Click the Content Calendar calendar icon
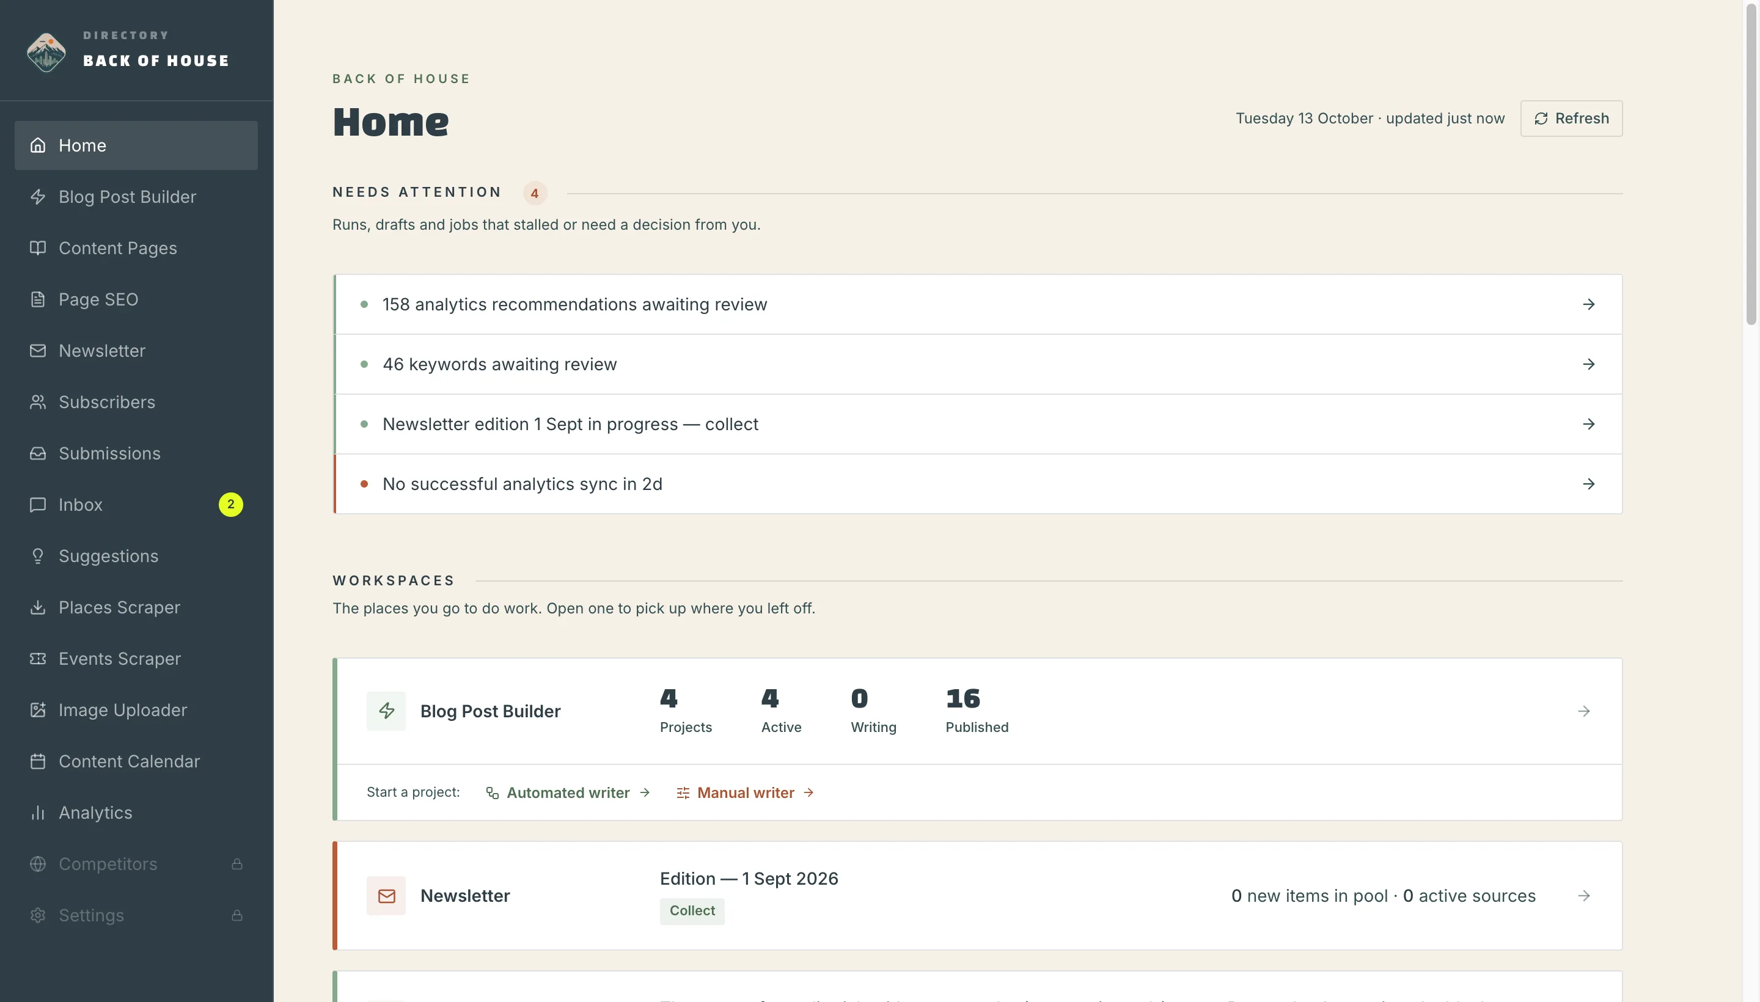Screen dimensions: 1760x1002 tap(38, 761)
